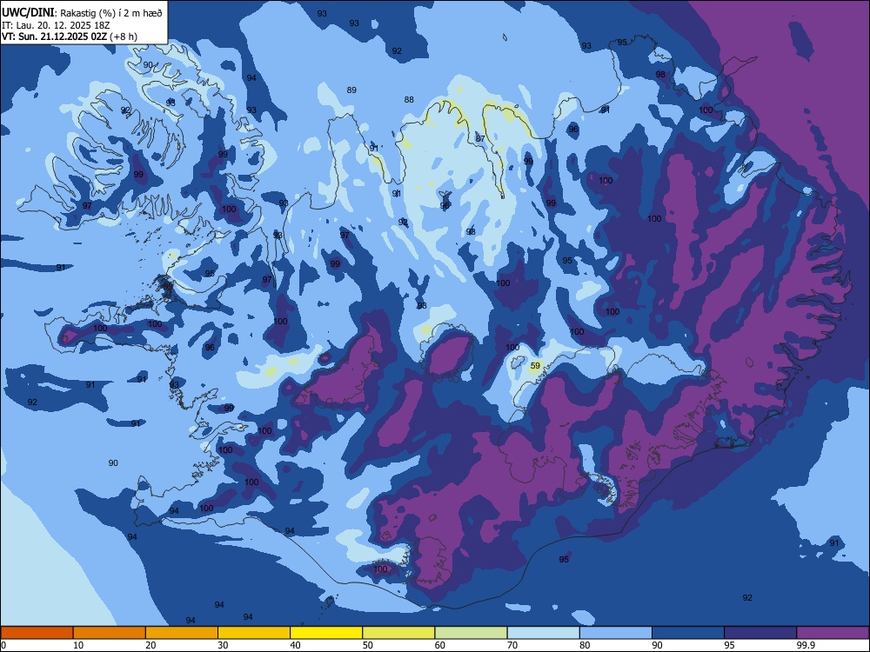Click the '89' humidity value on map
Image resolution: width=870 pixels, height=652 pixels.
coord(351,90)
